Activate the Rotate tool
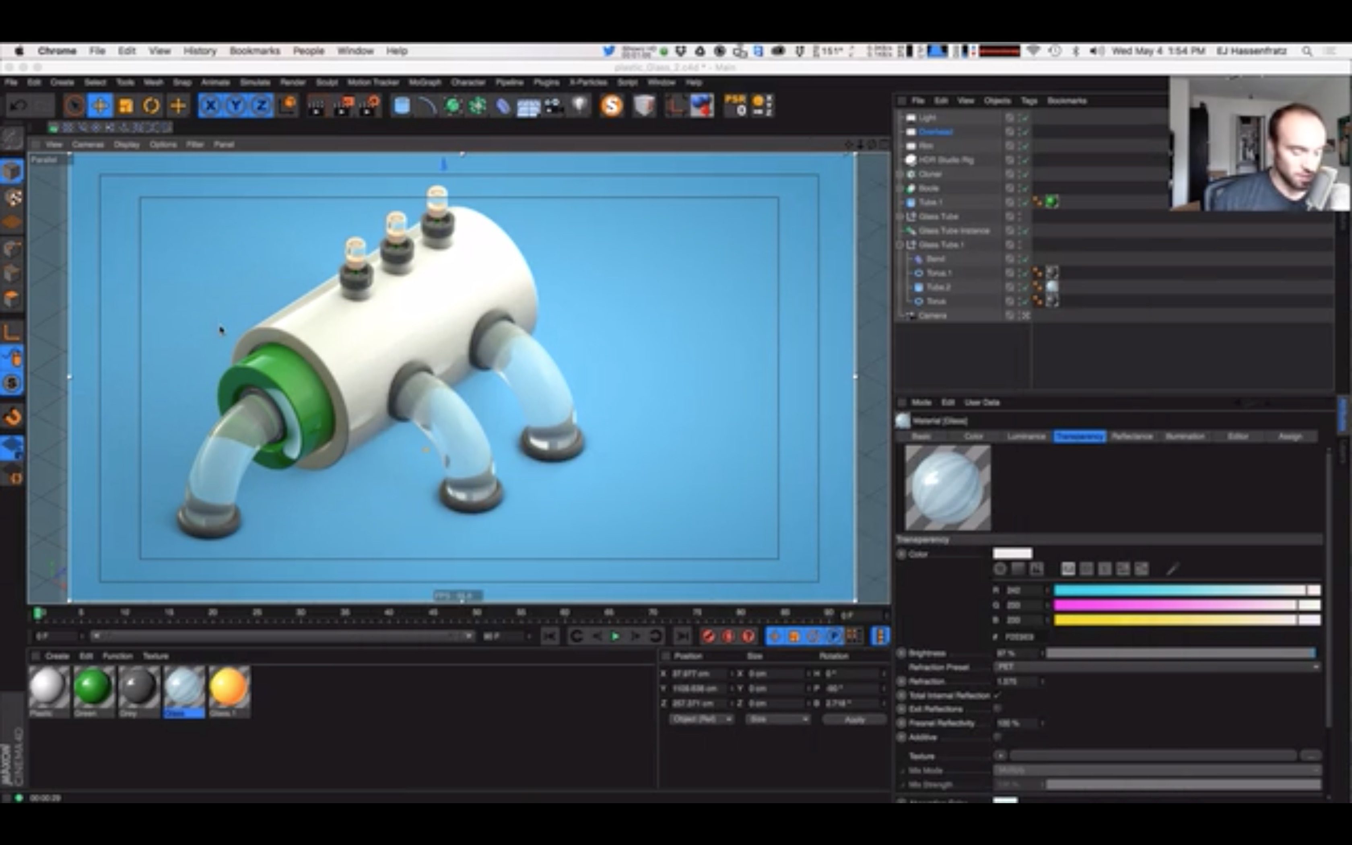This screenshot has height=845, width=1352. click(151, 105)
